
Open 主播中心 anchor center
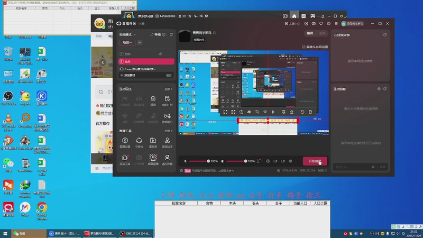coord(292,24)
